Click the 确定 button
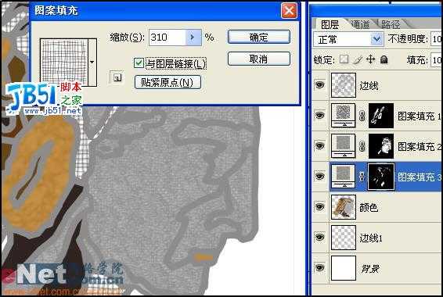Viewport: 443px width, 297px height. [259, 37]
